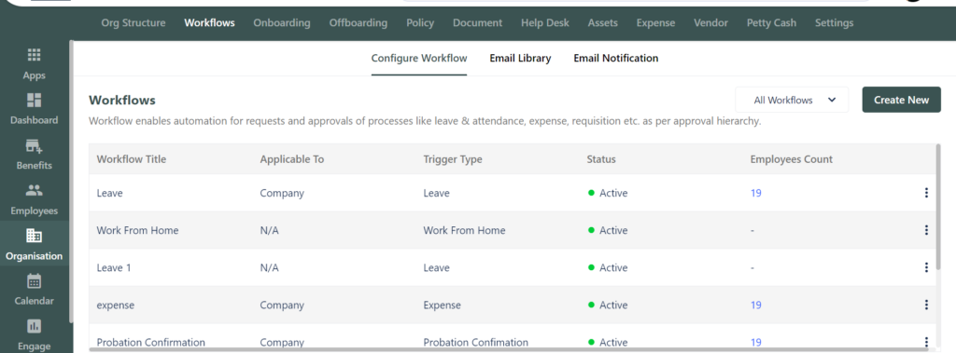Select the Probation Confirmation workflow title

(x=151, y=342)
